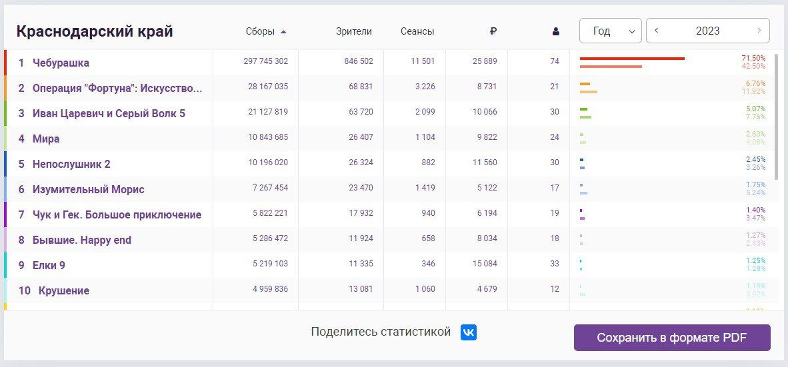Open the Непослушник 2 movie entry
Screen dimensions: 788x367
pyautogui.click(x=71, y=164)
